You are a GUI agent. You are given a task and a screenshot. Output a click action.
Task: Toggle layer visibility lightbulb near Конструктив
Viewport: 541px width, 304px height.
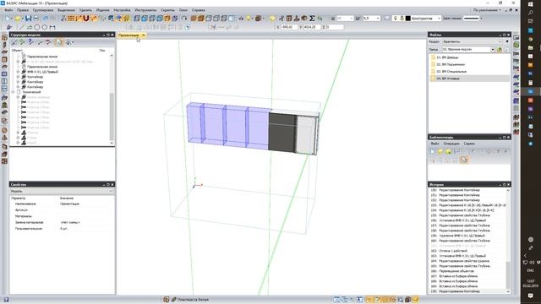coord(396,19)
